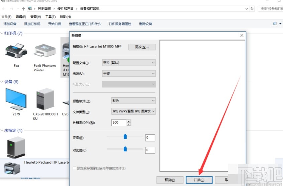Go back with the navigation arrow
The width and height of the screenshot is (283, 186).
tap(4, 9)
